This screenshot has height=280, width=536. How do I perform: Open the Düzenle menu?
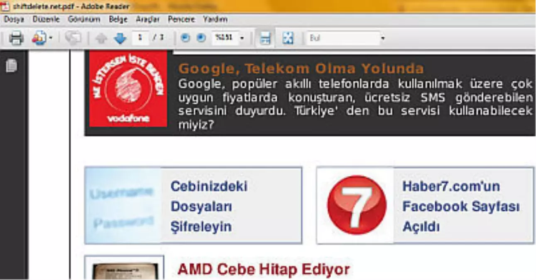pyautogui.click(x=46, y=19)
